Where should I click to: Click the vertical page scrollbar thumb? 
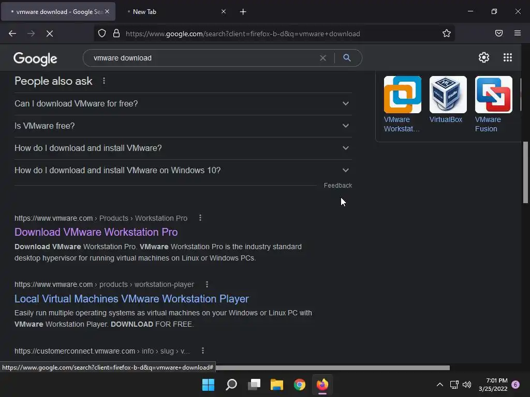coord(526,172)
